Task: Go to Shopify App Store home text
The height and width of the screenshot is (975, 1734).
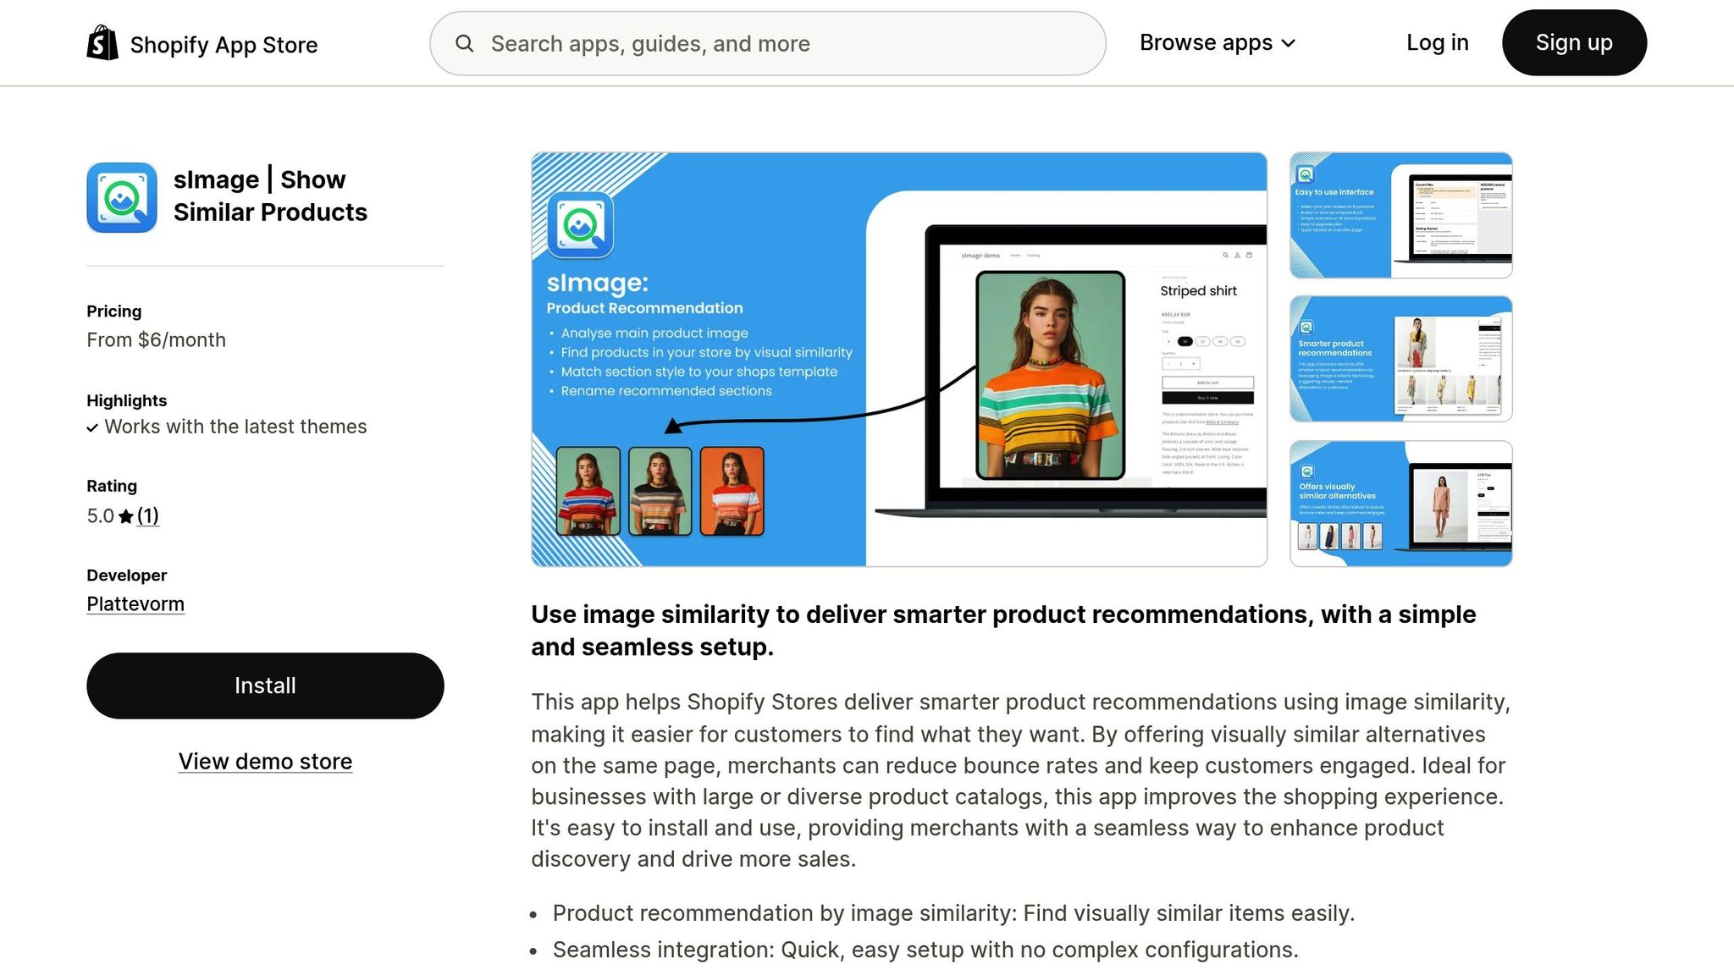Action: click(x=224, y=45)
